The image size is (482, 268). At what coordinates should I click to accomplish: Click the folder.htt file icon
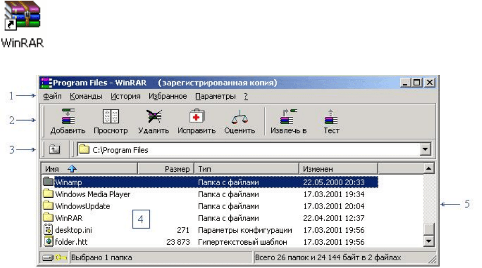click(x=48, y=241)
